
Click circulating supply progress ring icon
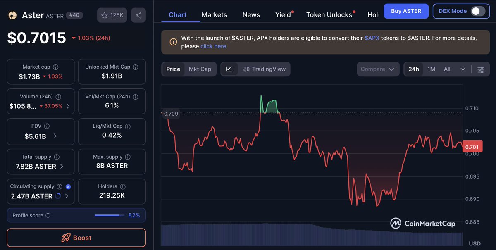click(x=58, y=196)
